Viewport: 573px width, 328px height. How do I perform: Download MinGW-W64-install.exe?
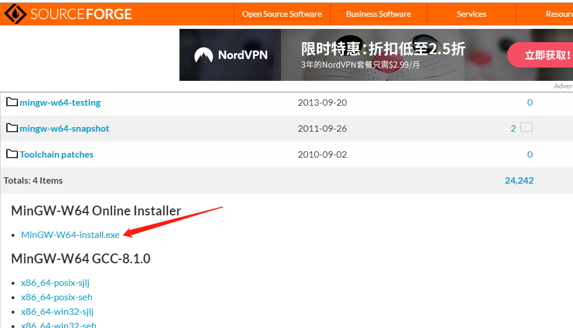click(x=70, y=235)
